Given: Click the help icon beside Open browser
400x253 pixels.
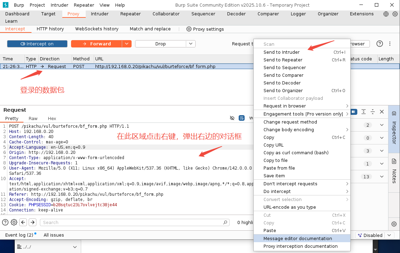Looking at the screenshot, I should pos(380,44).
